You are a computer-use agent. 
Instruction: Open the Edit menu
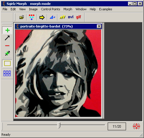(x=13, y=9)
